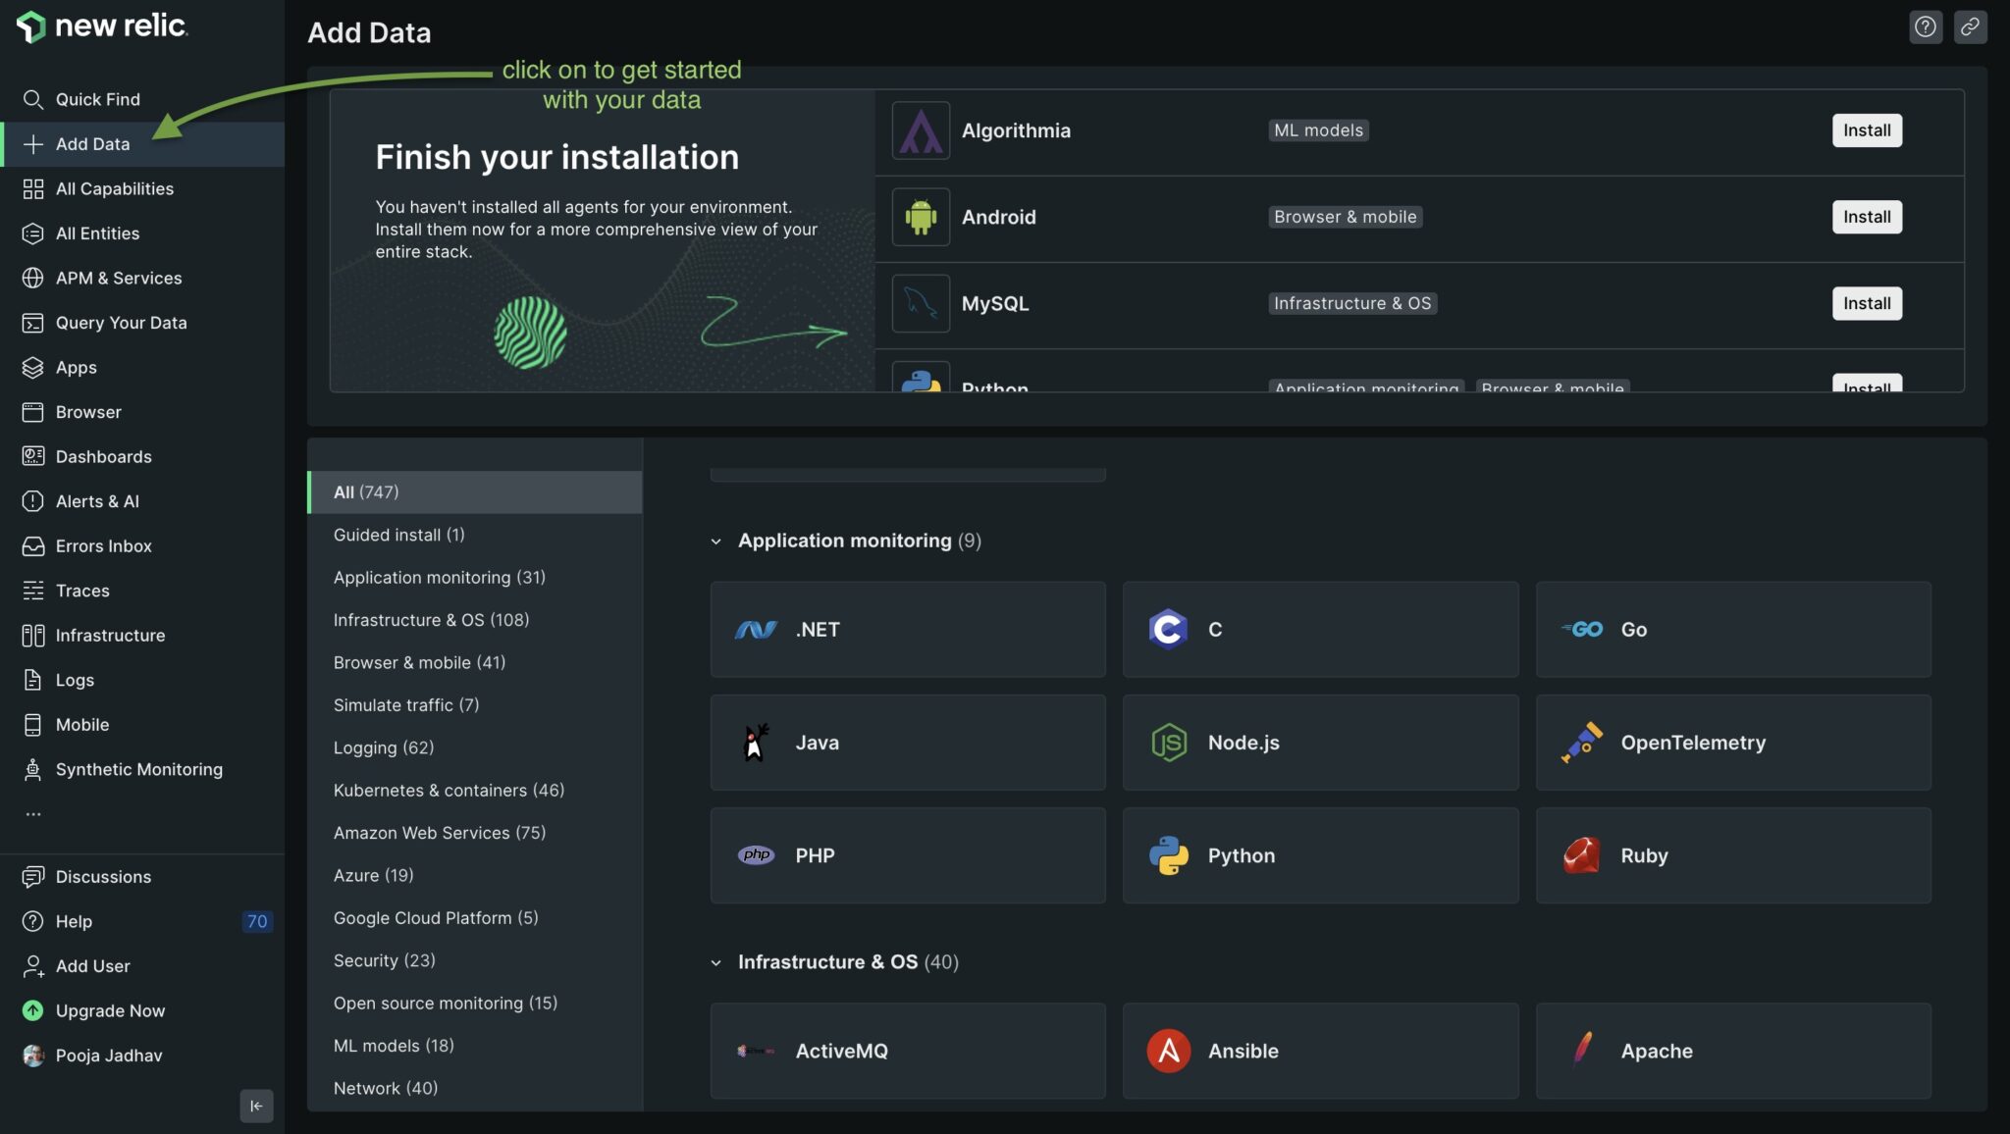Open the sidebar overflow menu
2010x1134 pixels.
[33, 812]
